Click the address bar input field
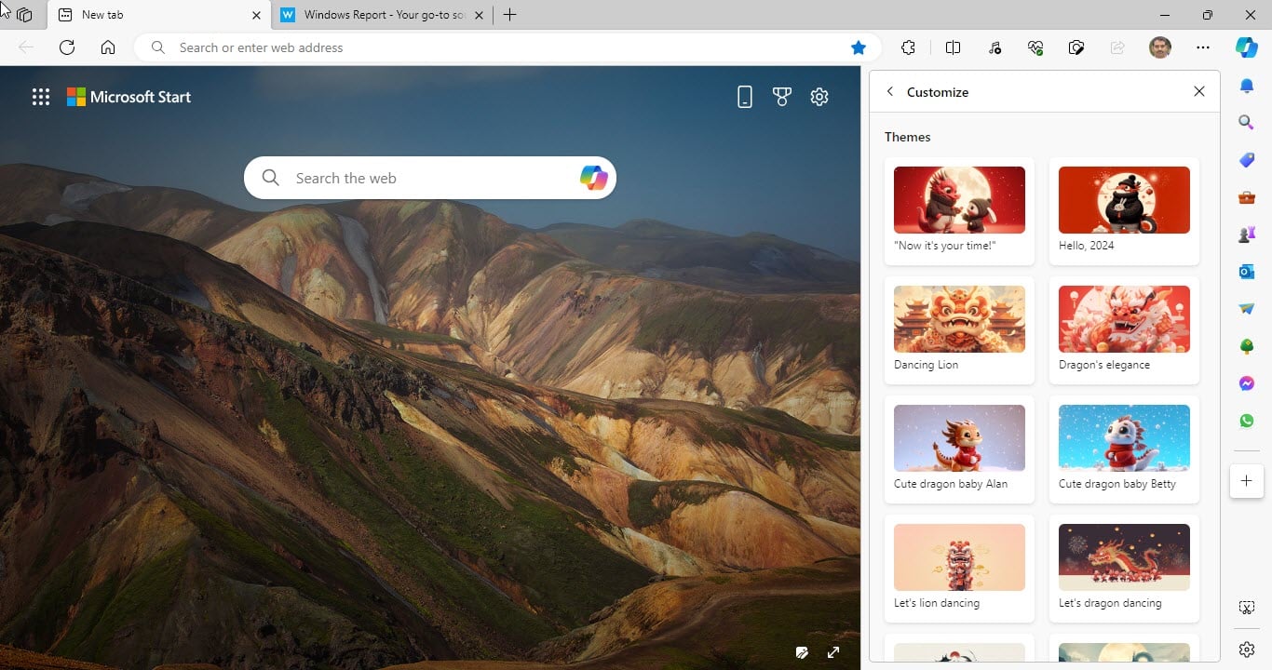The height and width of the screenshot is (670, 1272). click(x=507, y=47)
